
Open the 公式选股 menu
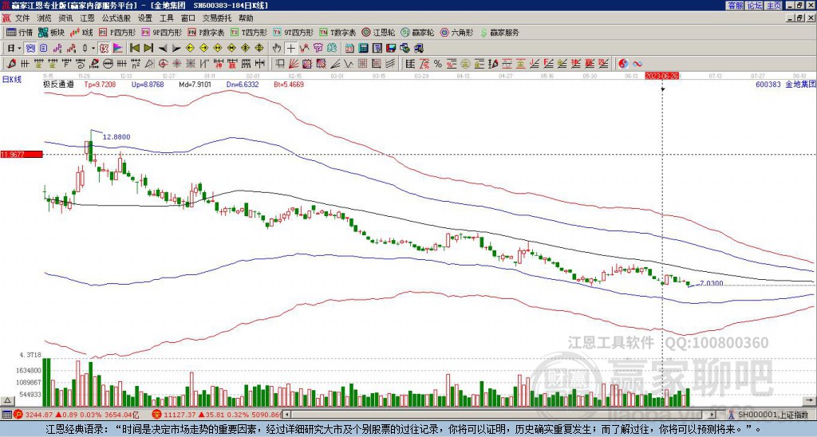tap(116, 18)
